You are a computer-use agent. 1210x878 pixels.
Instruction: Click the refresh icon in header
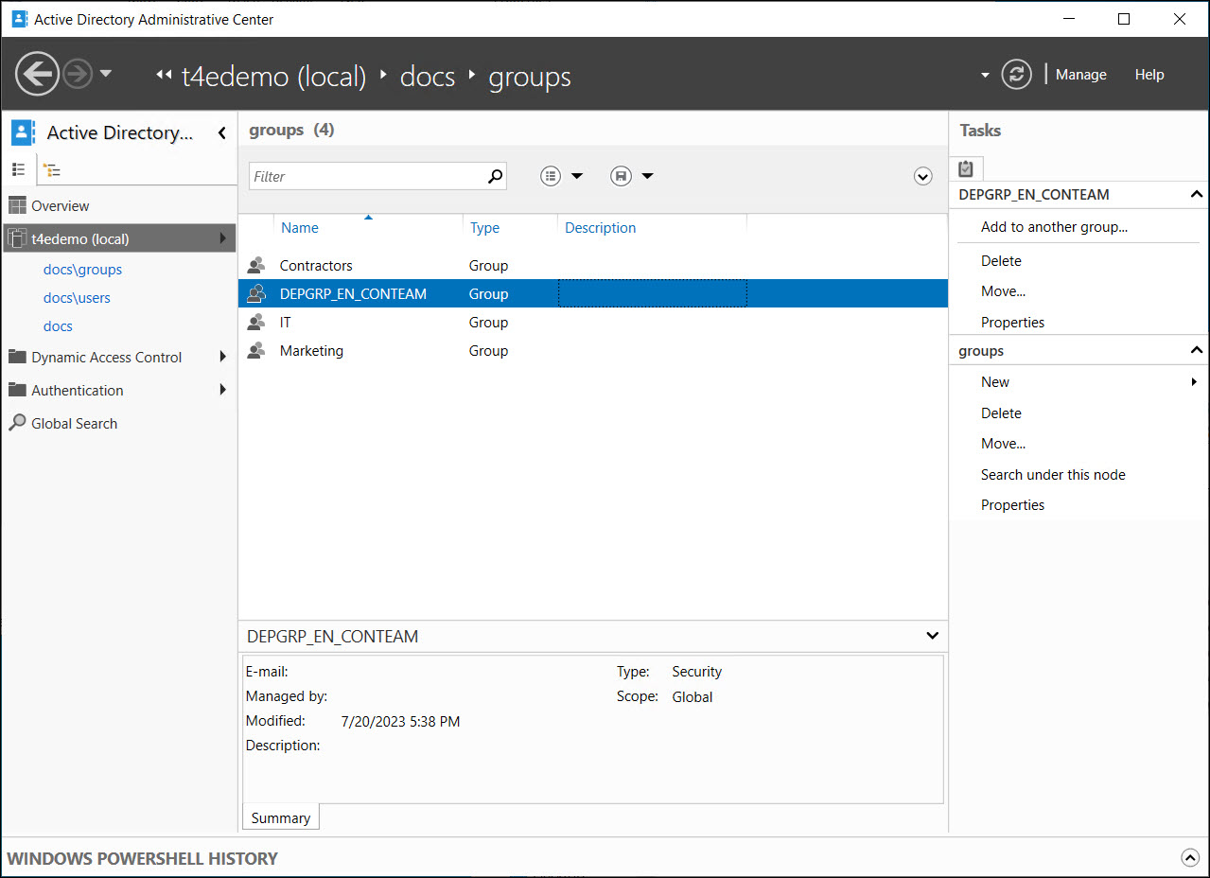tap(1016, 75)
